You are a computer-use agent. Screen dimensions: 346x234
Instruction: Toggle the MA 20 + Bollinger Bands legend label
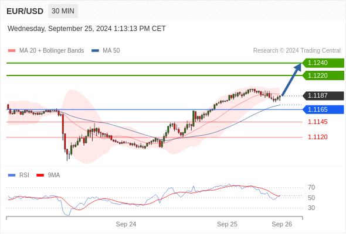52,51
